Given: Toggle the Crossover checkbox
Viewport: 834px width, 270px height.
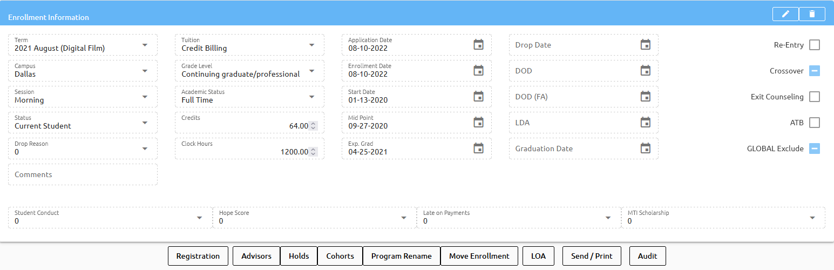Looking at the screenshot, I should (x=814, y=71).
